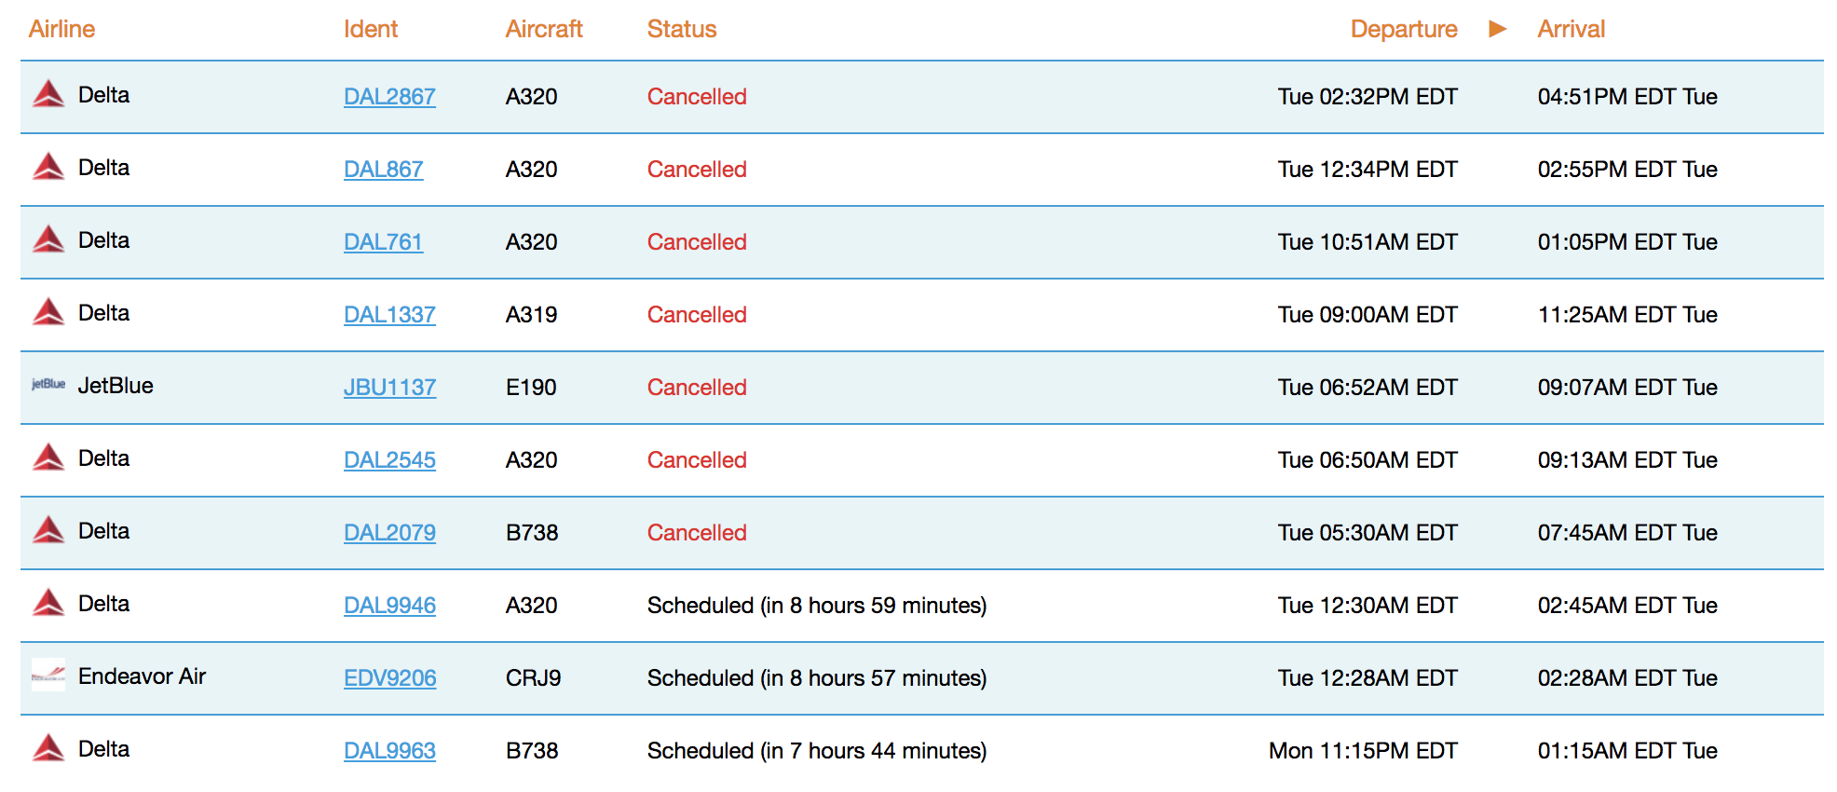
Task: Sort flights by Arrival header
Action: 1572,29
